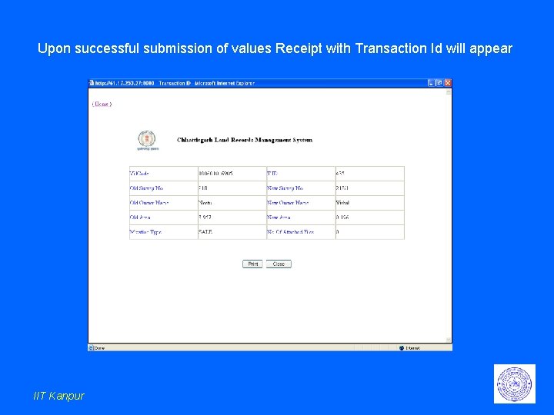Click the Old Survey No label
Screen dimensions: 554x415
pos(146,188)
